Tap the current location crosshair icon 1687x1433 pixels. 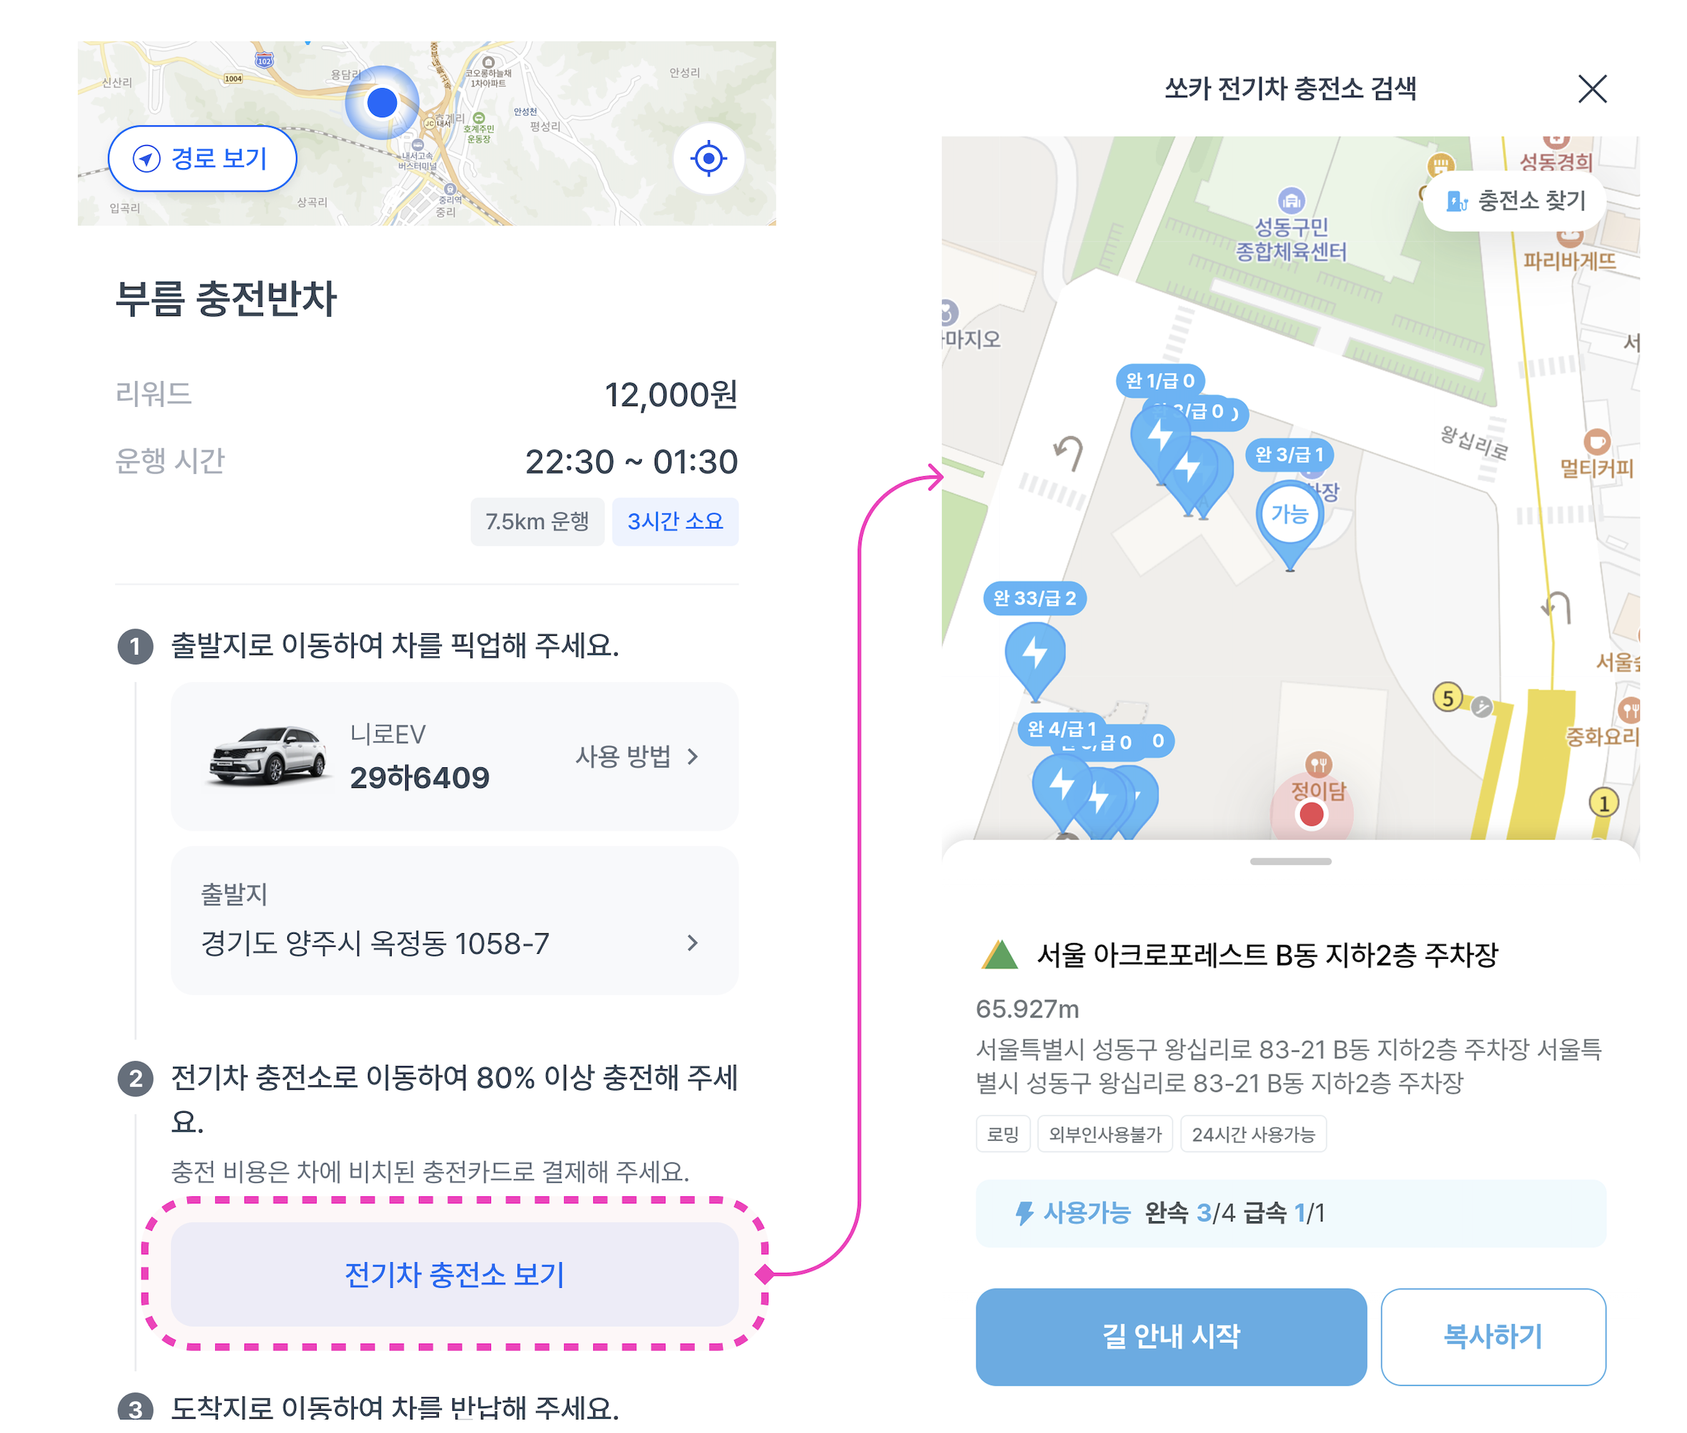tap(708, 159)
